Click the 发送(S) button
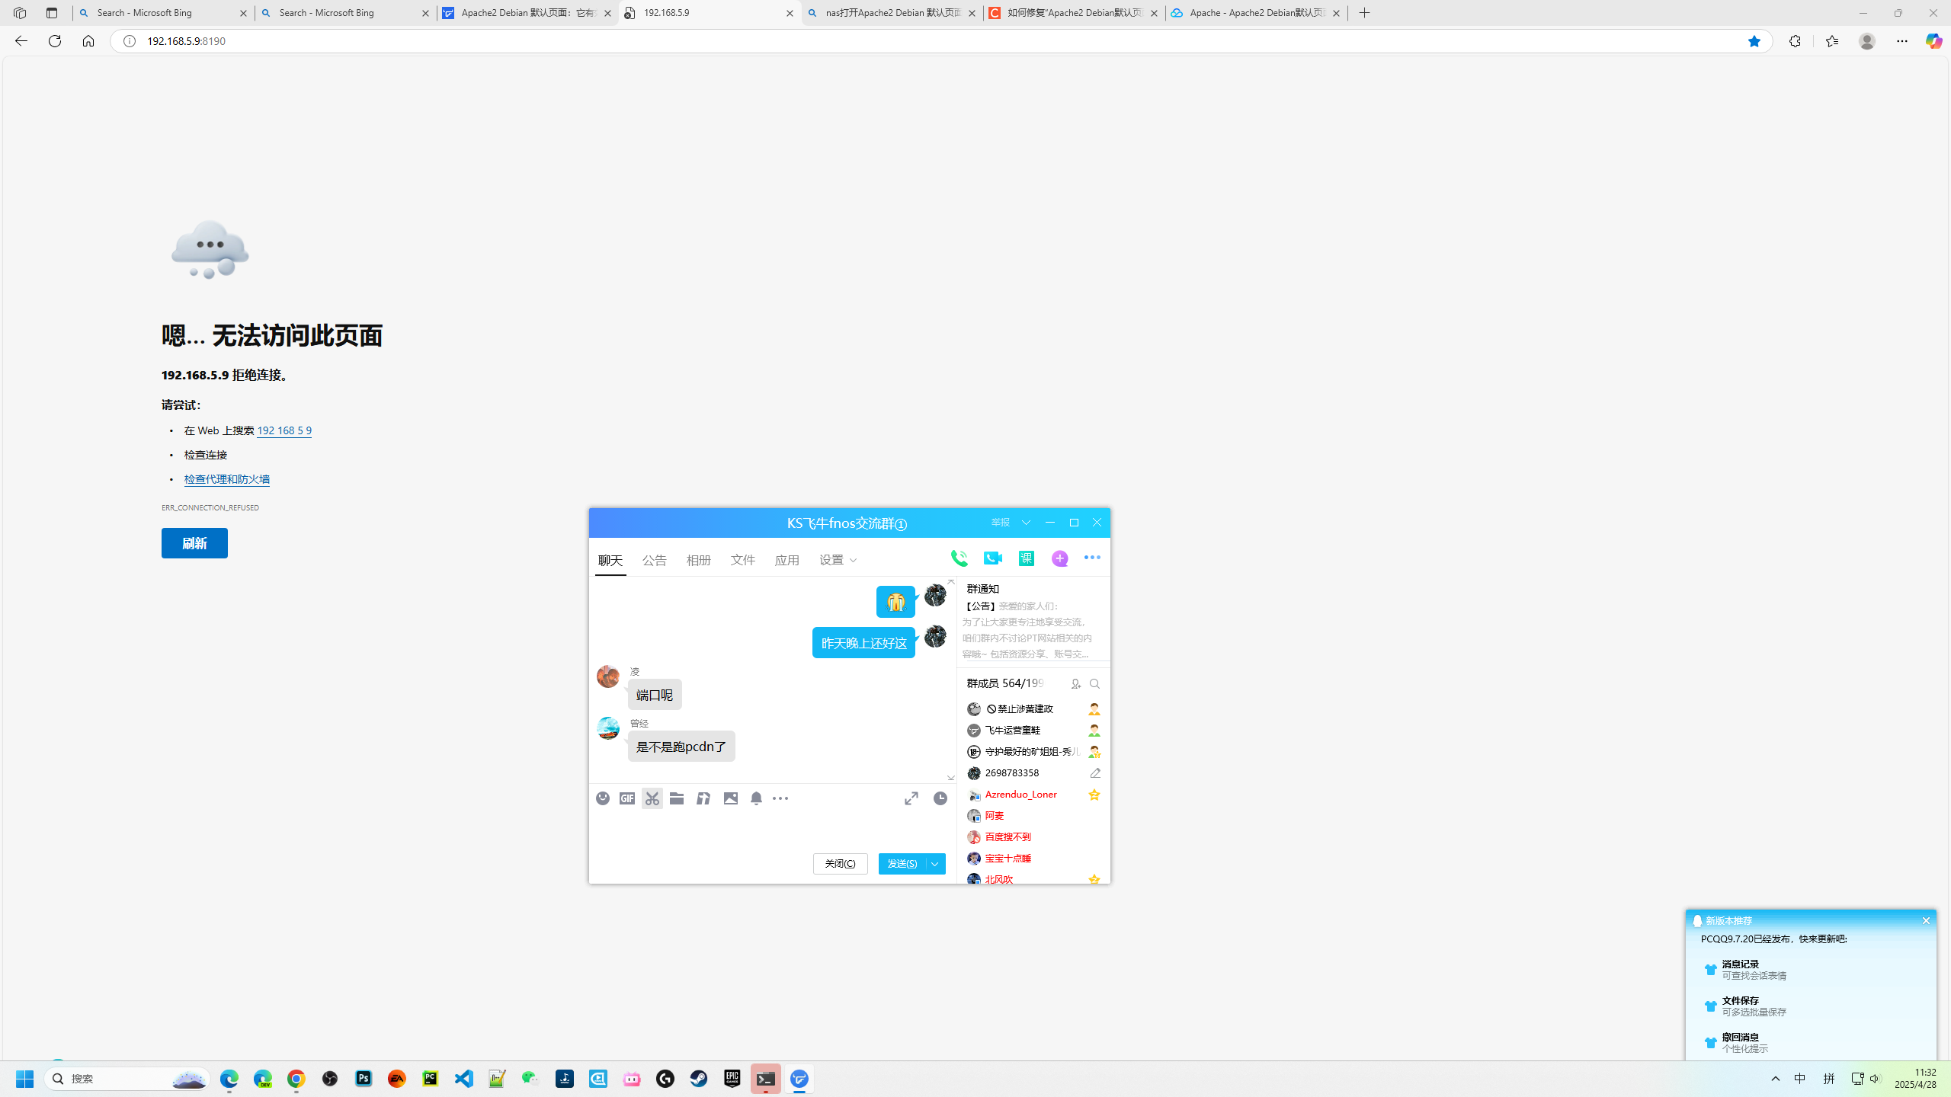The width and height of the screenshot is (1951, 1097). point(902,864)
